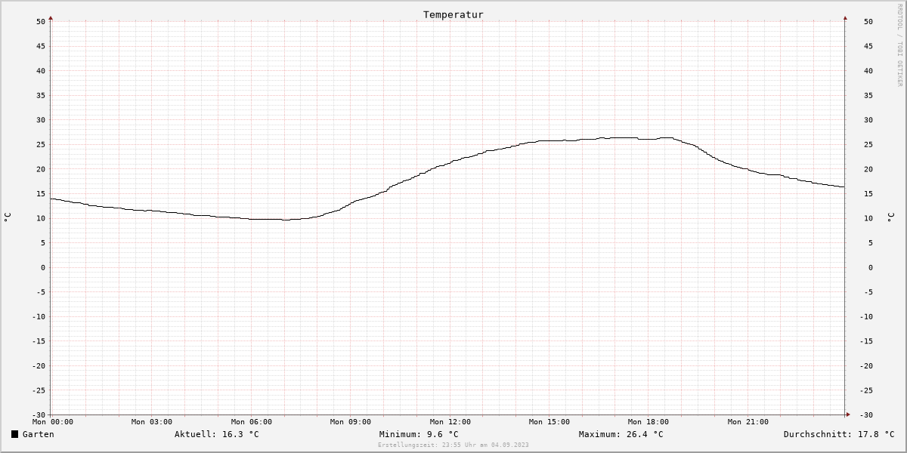
Task: Click the right Y-axis "45" label
Action: pos(868,46)
